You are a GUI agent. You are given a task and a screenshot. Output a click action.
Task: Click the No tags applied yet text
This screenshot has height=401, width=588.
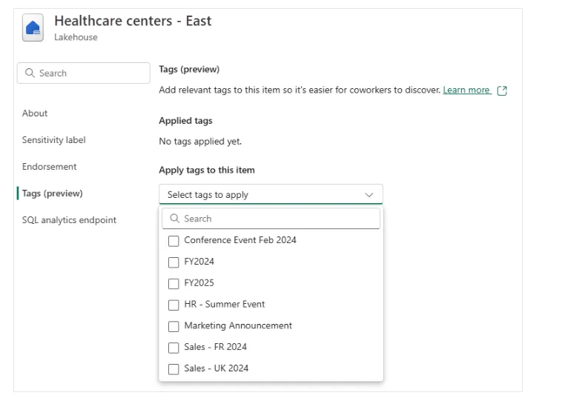(x=200, y=142)
